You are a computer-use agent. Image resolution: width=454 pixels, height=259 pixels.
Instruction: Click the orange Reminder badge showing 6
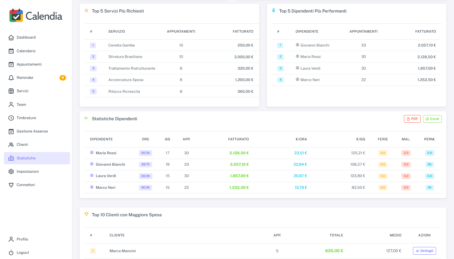pyautogui.click(x=63, y=78)
